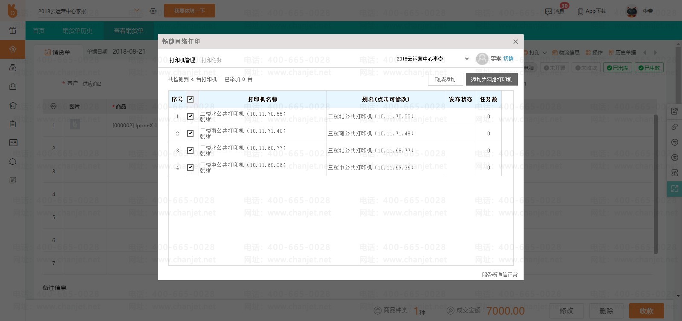
Task: Open 历史单据
Action: (x=622, y=52)
